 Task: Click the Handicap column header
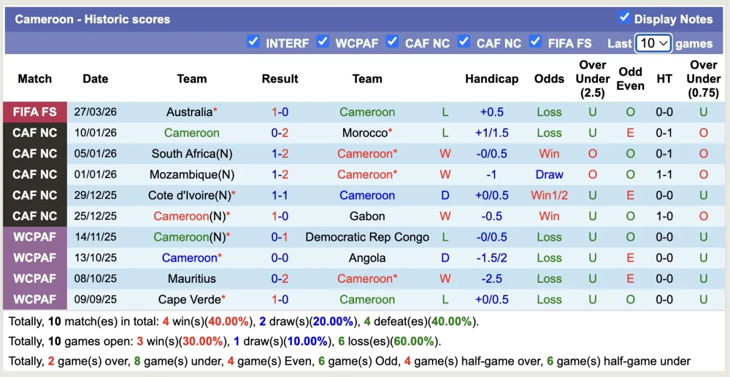(492, 78)
